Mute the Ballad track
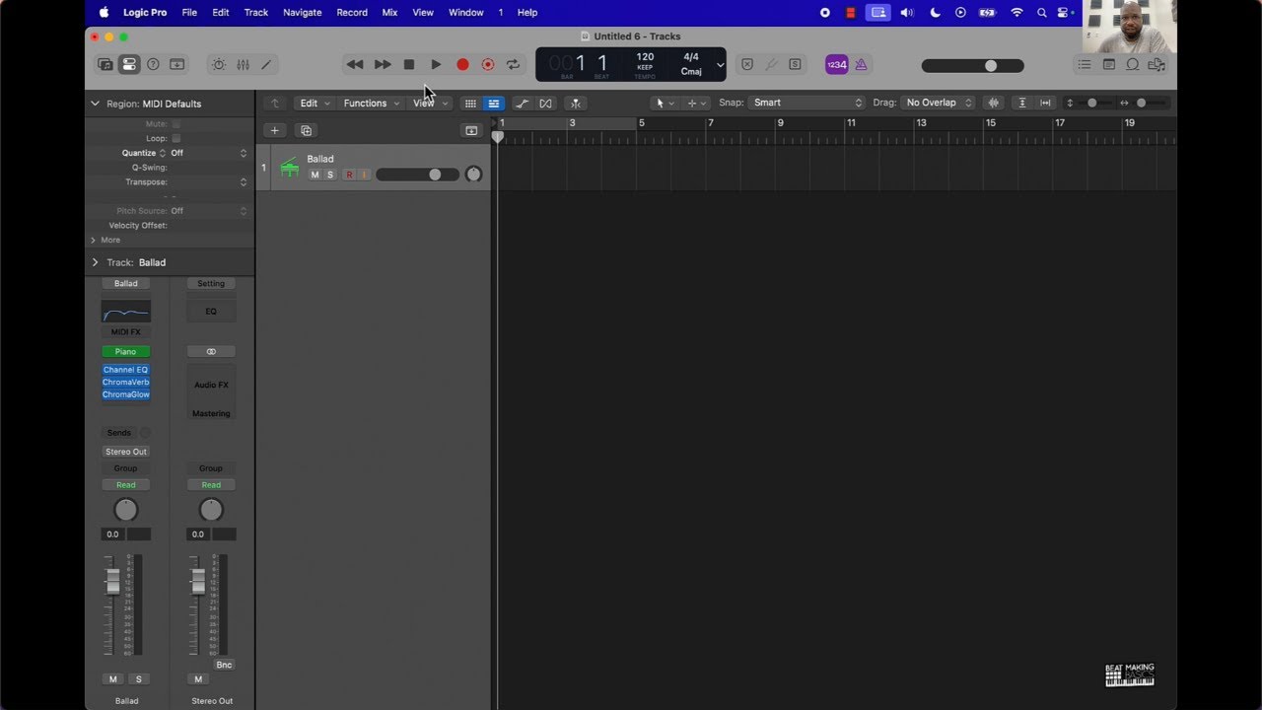The image size is (1262, 710). click(315, 175)
